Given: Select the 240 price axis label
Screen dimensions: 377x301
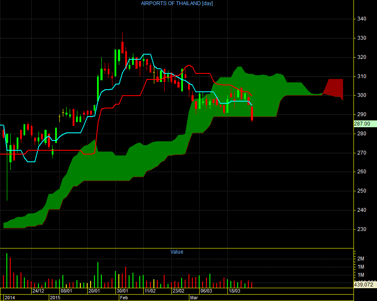Looking at the screenshot, I should tap(362, 210).
